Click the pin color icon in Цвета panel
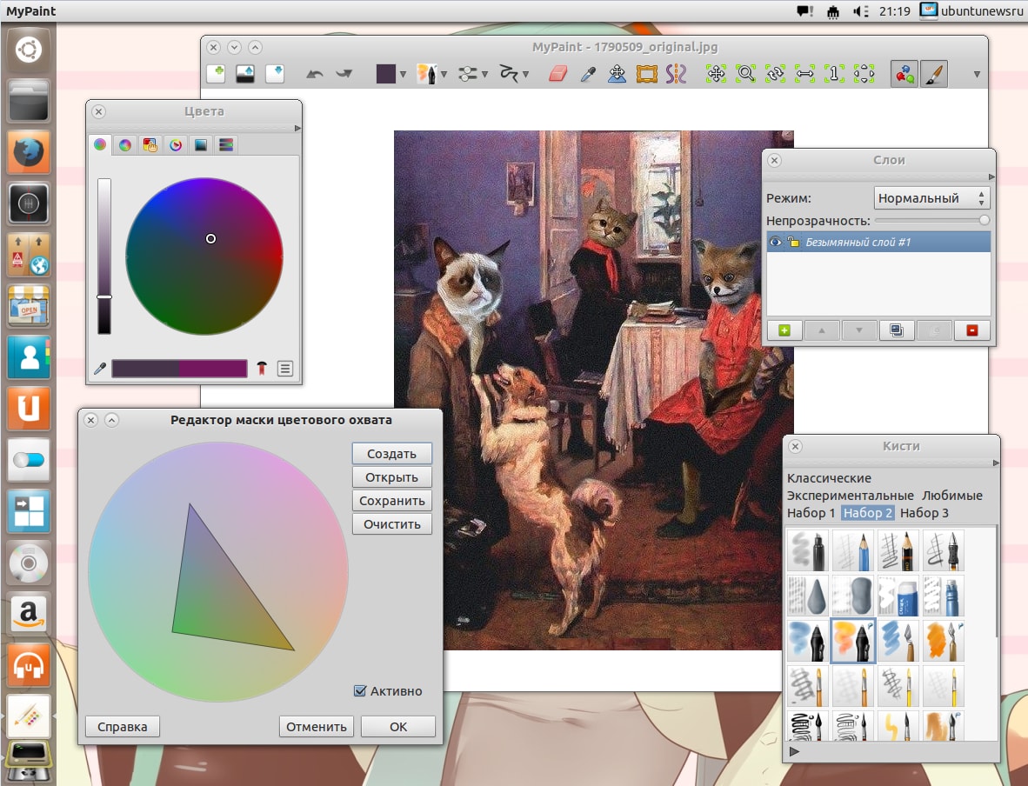 tap(262, 369)
